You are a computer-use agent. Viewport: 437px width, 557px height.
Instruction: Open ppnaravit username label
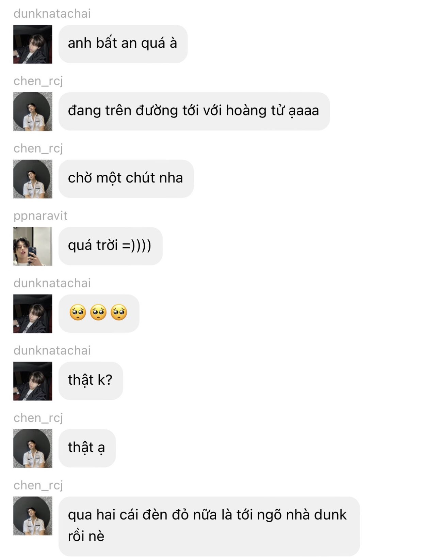[x=41, y=216]
